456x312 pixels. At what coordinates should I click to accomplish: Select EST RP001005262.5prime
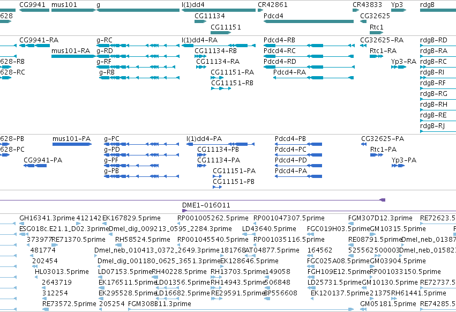[x=179, y=224]
